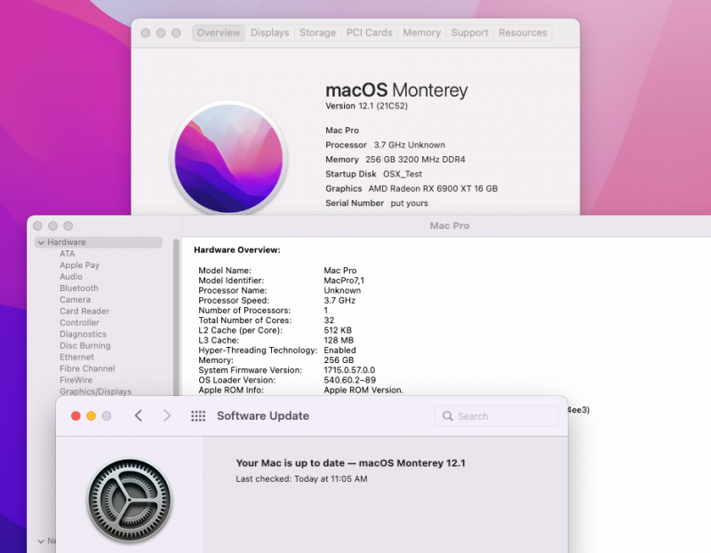Select Audio in hardware sidebar

pyautogui.click(x=71, y=277)
